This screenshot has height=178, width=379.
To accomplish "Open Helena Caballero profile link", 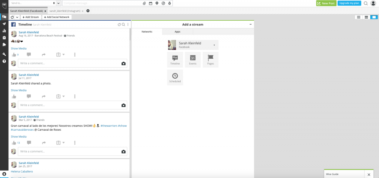I will coord(22,171).
